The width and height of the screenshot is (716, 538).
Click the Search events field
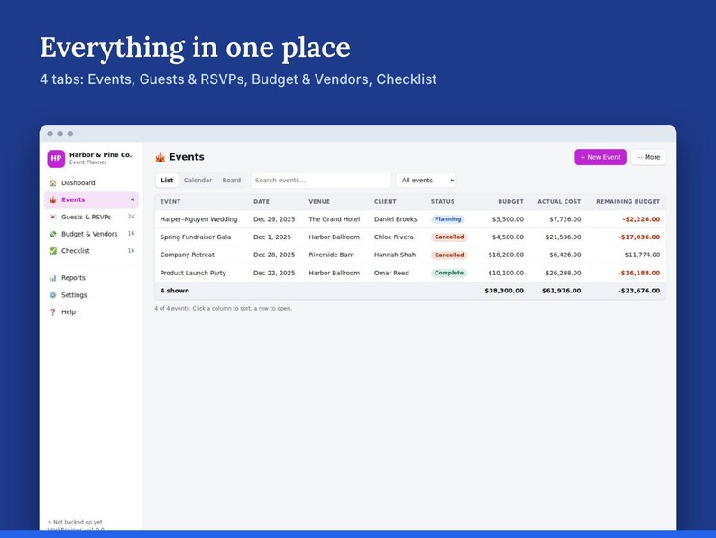[x=321, y=181]
